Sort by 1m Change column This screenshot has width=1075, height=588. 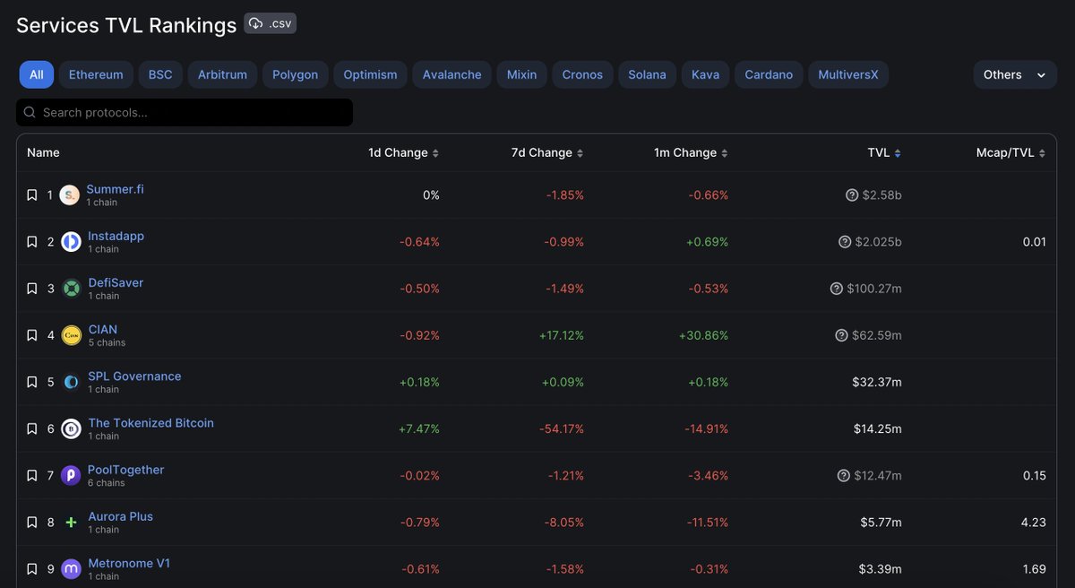click(691, 152)
